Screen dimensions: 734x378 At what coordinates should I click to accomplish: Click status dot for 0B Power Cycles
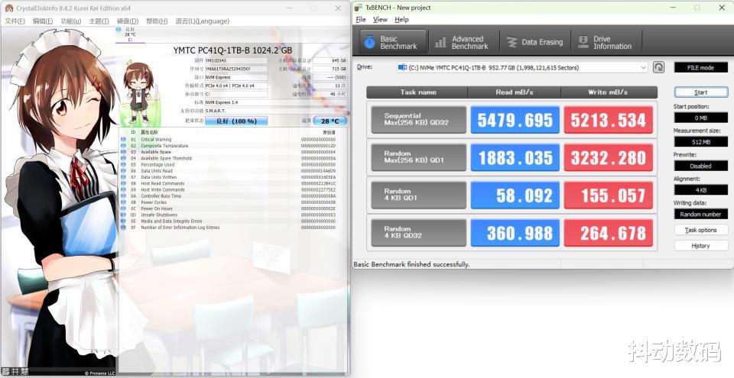click(123, 202)
